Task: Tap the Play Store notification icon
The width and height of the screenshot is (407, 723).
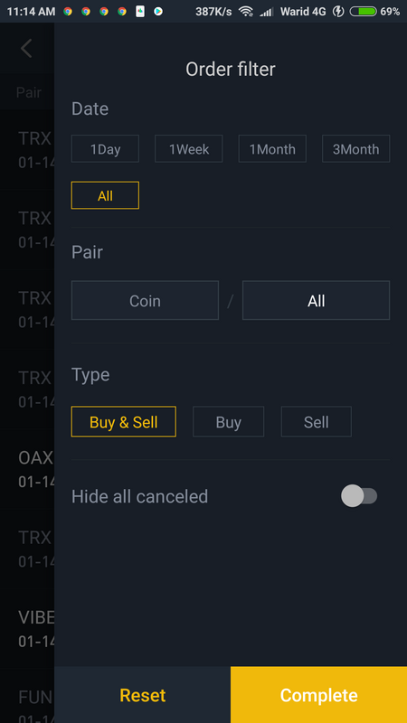Action: 158,12
